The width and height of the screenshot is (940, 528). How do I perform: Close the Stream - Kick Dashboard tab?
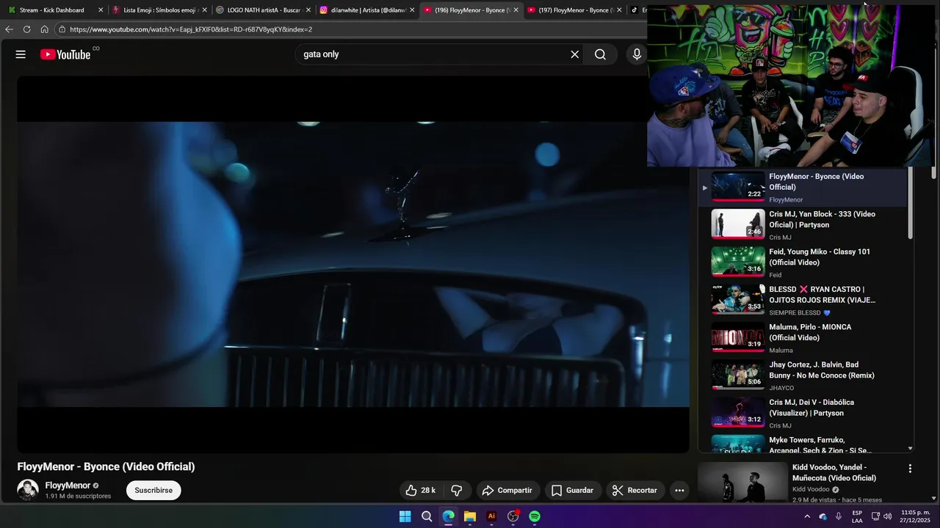click(x=101, y=10)
